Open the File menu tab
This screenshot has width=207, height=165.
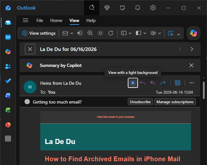click(x=40, y=20)
